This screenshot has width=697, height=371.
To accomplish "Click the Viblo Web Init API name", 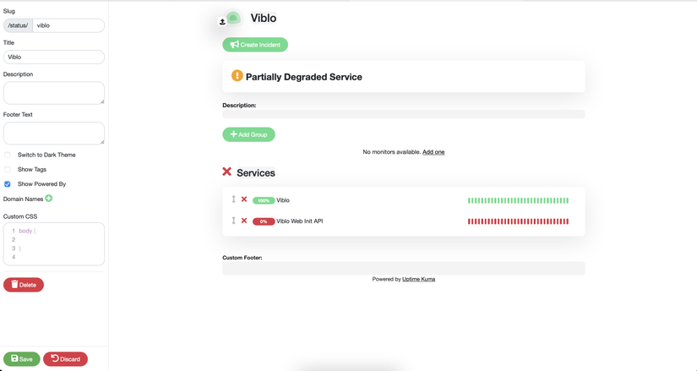I will (300, 221).
